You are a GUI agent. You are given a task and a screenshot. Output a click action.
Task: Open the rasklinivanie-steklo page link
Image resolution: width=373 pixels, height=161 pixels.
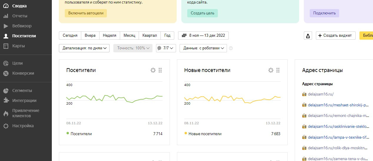pos(338,127)
